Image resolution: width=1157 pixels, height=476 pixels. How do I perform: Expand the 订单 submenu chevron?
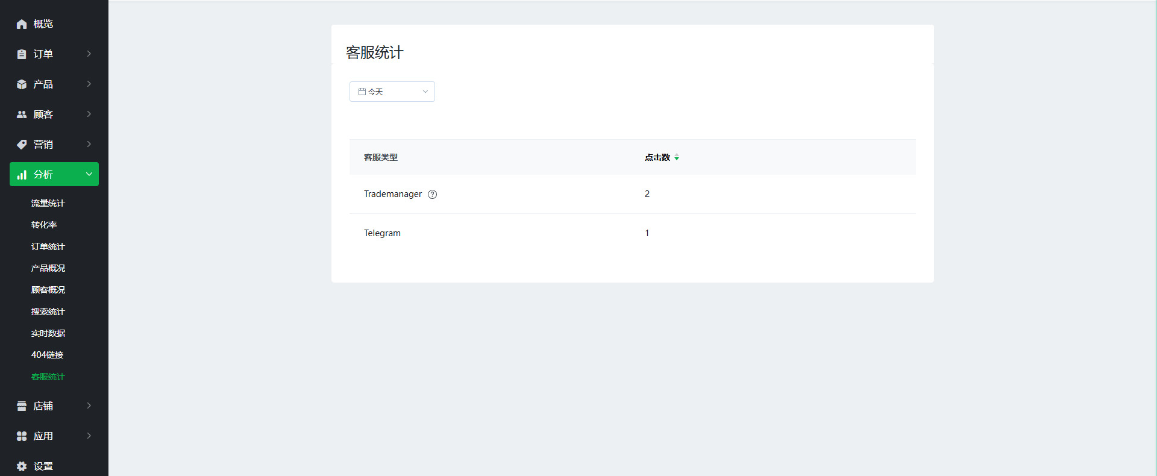[89, 54]
